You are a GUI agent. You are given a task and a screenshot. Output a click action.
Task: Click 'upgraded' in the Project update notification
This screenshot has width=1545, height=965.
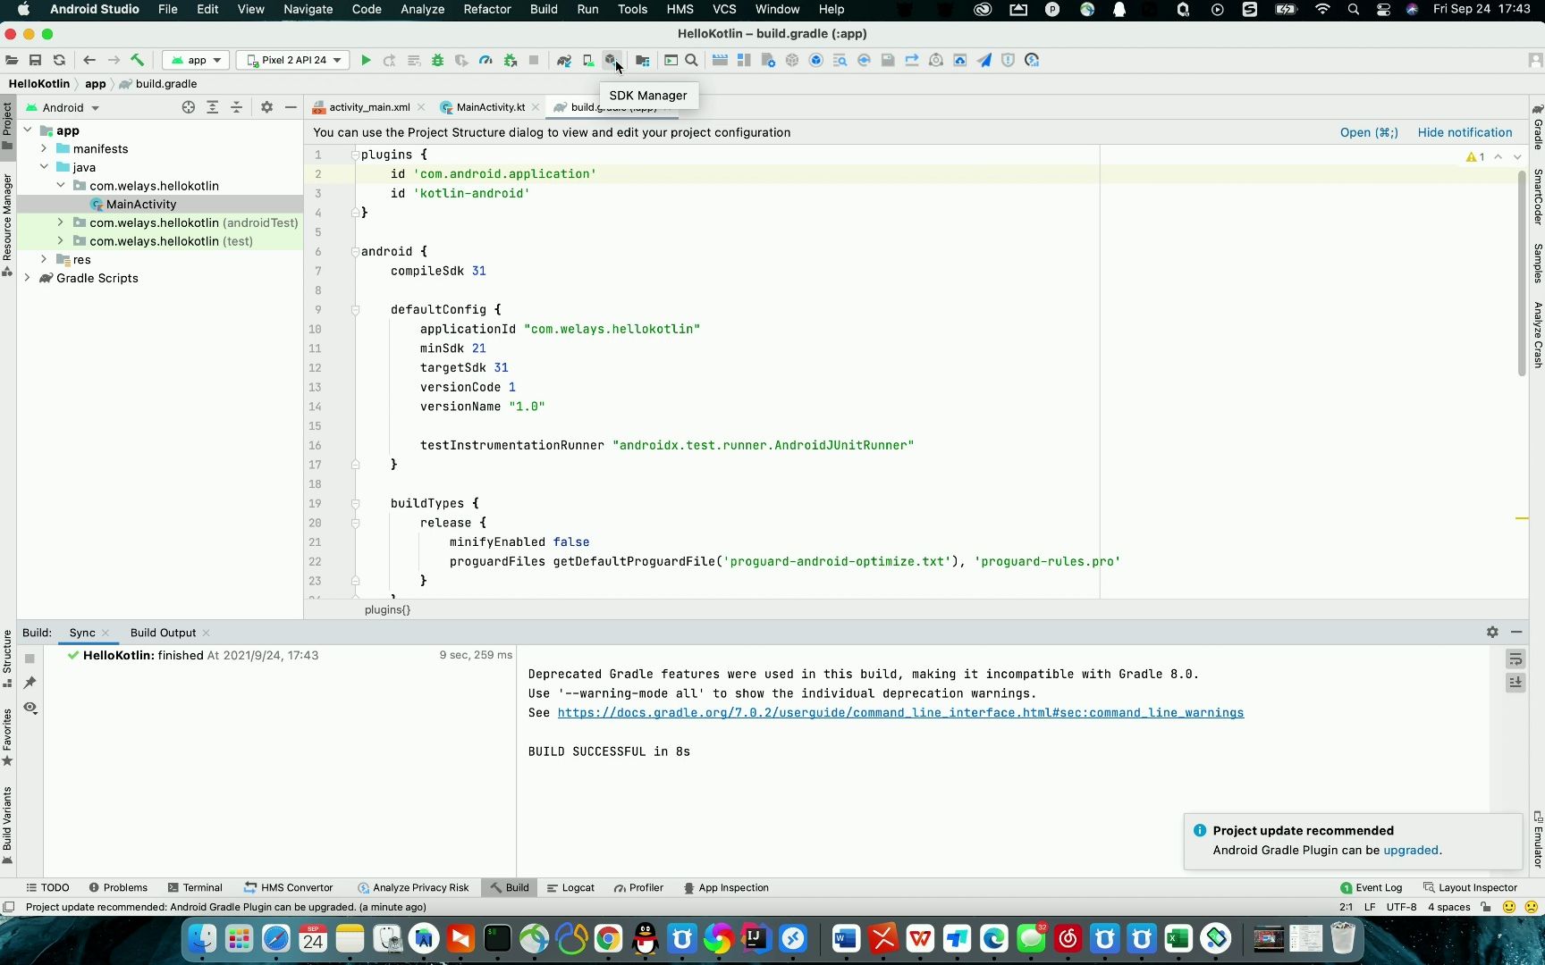click(x=1411, y=851)
